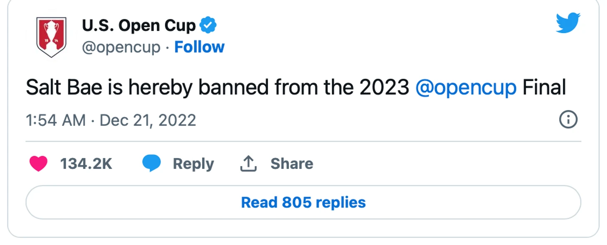Click the blue verified checkmark badge
The width and height of the screenshot is (607, 245).
[x=208, y=25]
